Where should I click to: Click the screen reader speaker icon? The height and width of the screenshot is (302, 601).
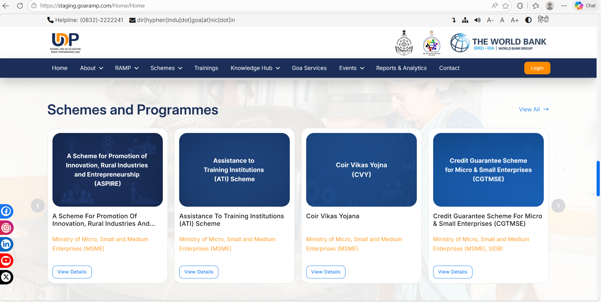click(x=477, y=20)
